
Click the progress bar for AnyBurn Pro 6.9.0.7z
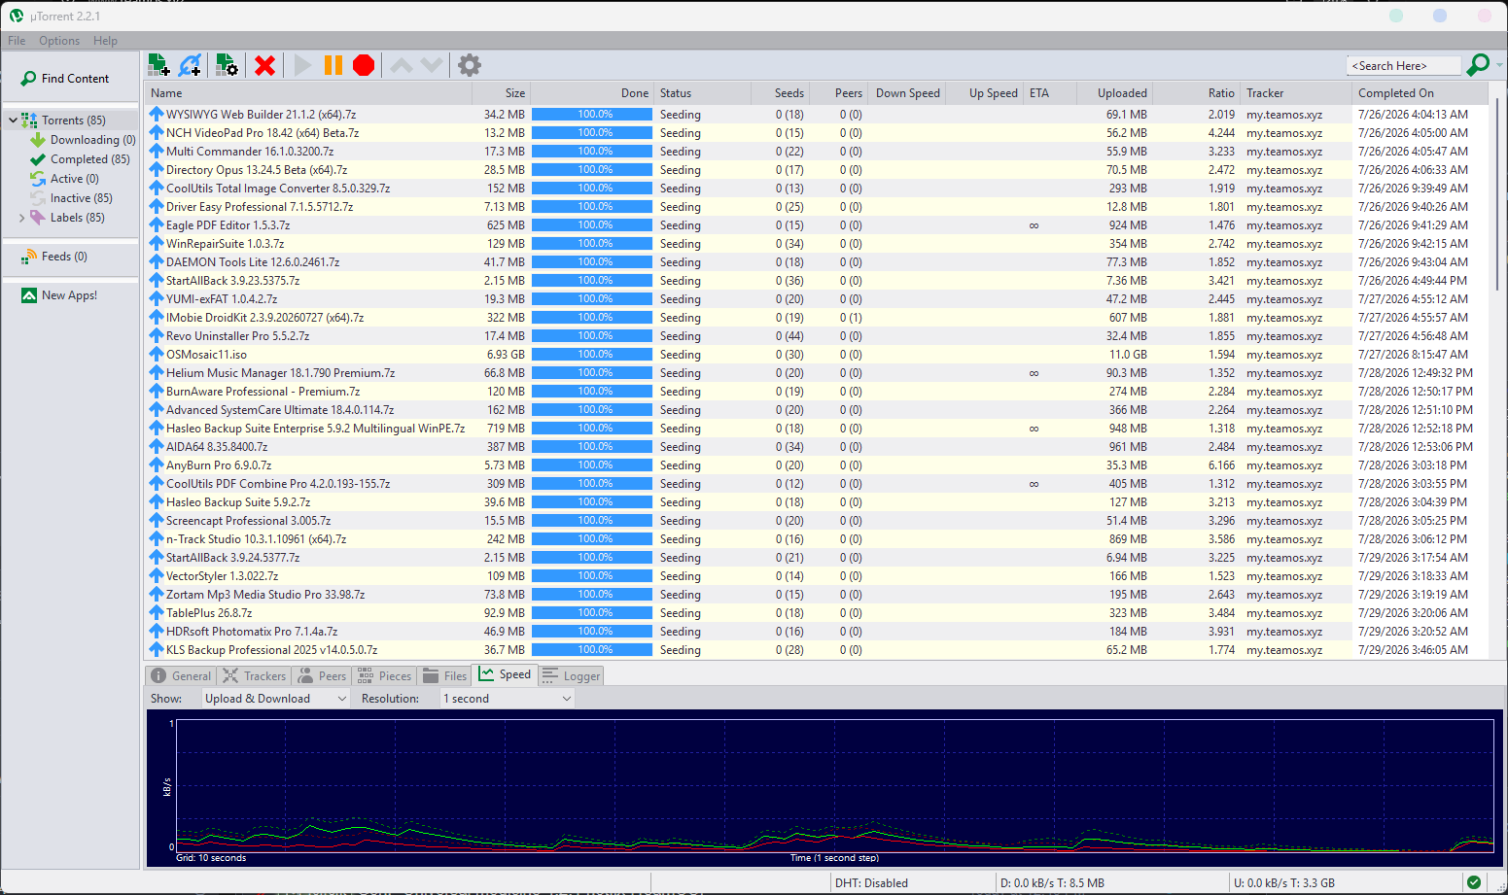pyautogui.click(x=592, y=465)
